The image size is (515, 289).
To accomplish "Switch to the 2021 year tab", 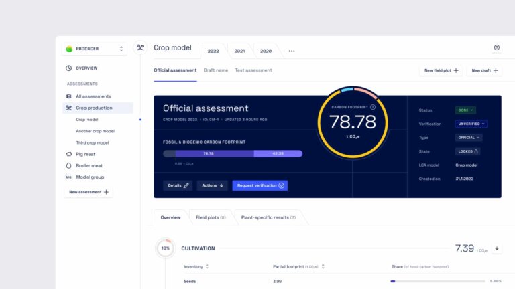I will click(239, 51).
